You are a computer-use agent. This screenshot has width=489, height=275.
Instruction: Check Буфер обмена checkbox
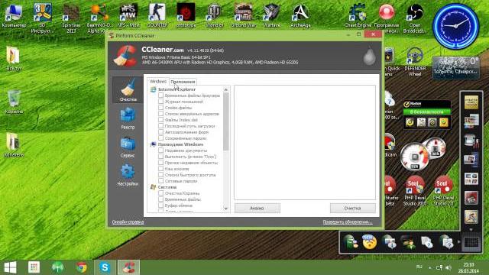pyautogui.click(x=161, y=205)
